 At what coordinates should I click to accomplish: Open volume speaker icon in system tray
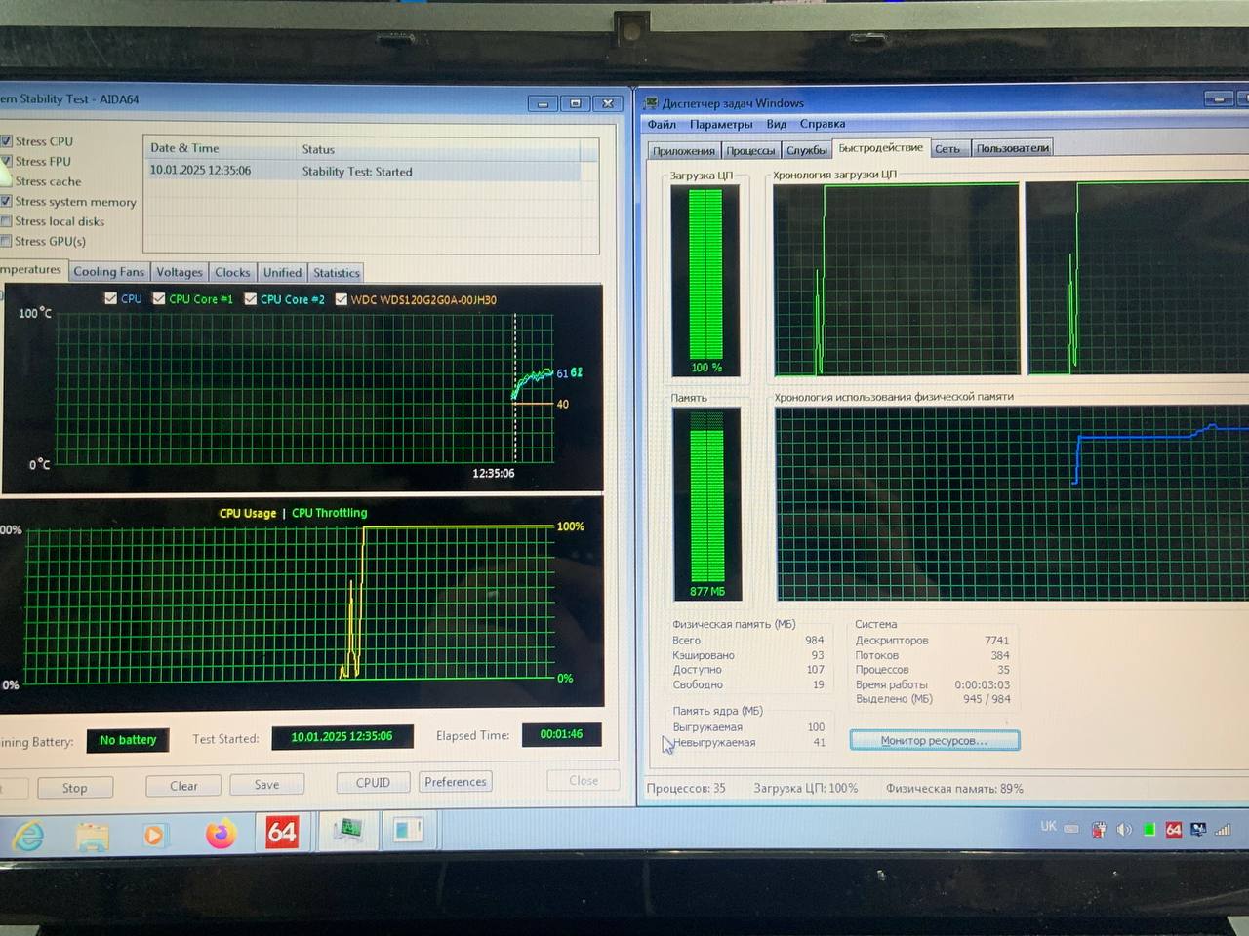[1124, 829]
